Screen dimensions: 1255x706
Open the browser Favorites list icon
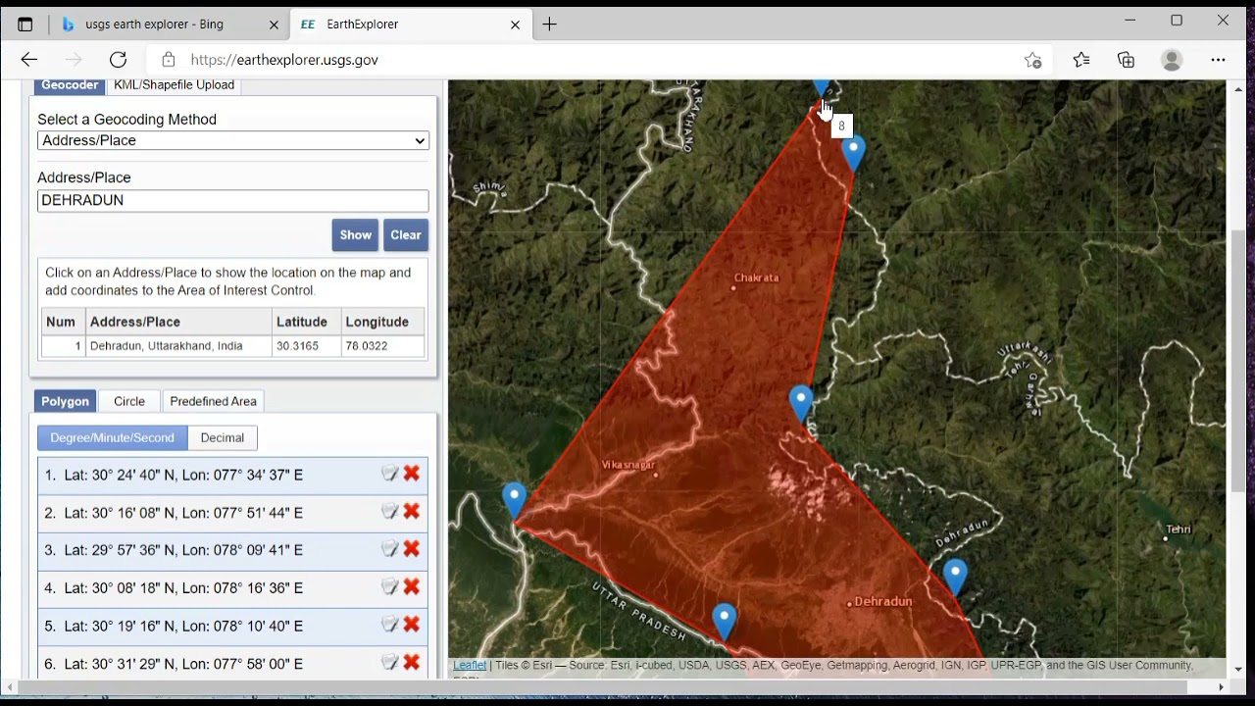(x=1081, y=60)
